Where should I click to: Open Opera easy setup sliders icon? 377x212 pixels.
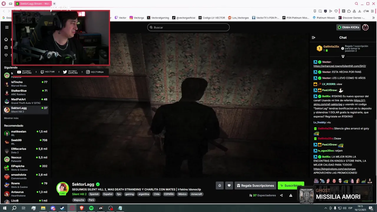click(x=373, y=11)
